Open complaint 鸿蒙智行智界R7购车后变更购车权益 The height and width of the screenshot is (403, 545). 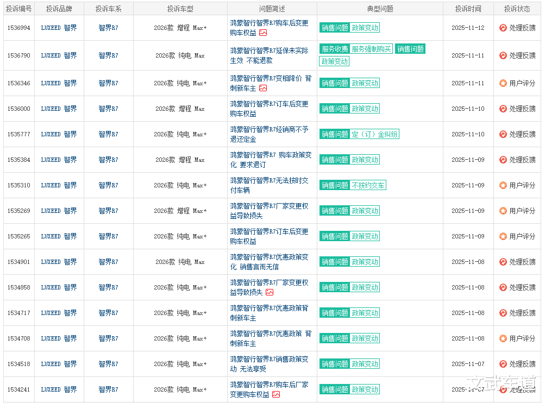click(269, 28)
